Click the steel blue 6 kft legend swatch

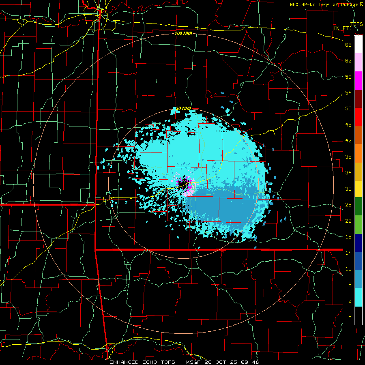358,279
